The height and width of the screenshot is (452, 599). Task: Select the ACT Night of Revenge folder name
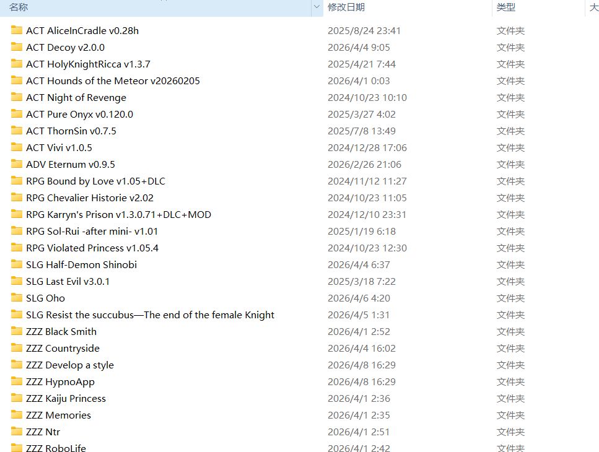[x=76, y=97]
